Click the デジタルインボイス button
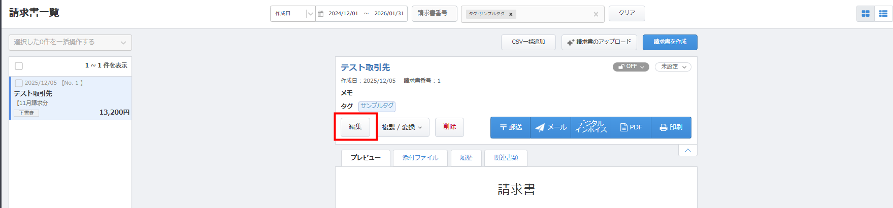The height and width of the screenshot is (208, 893). pos(591,127)
